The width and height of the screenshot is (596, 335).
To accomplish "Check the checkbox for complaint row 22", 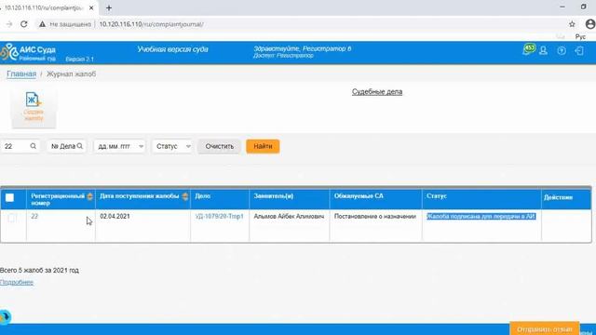I will [11, 218].
